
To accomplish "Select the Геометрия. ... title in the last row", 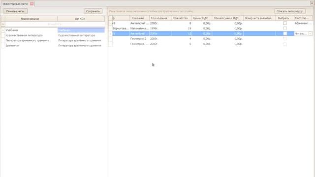I will 139,44.
